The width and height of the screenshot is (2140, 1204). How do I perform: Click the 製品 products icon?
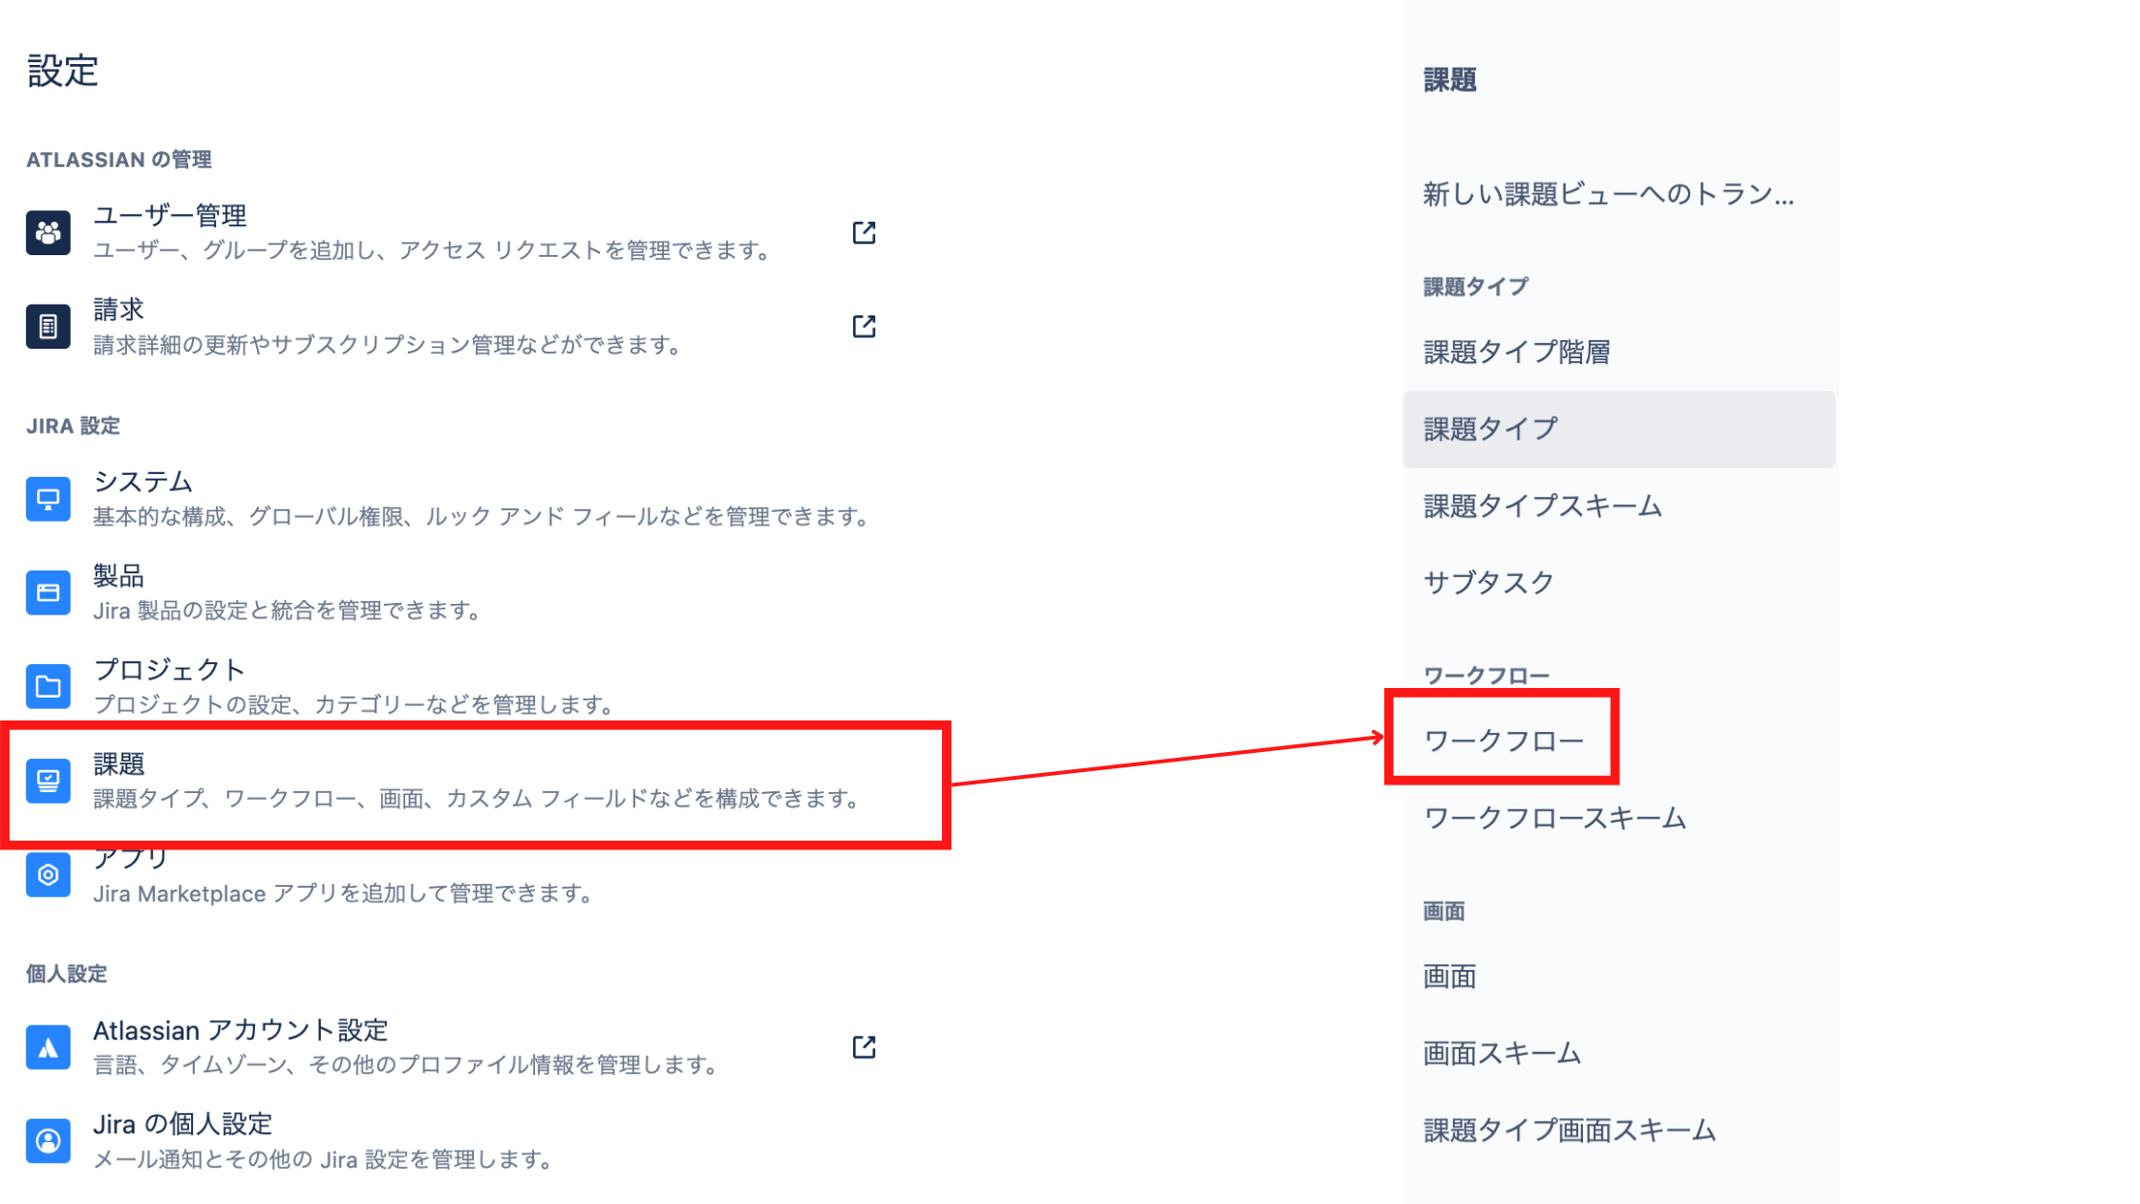pos(48,592)
